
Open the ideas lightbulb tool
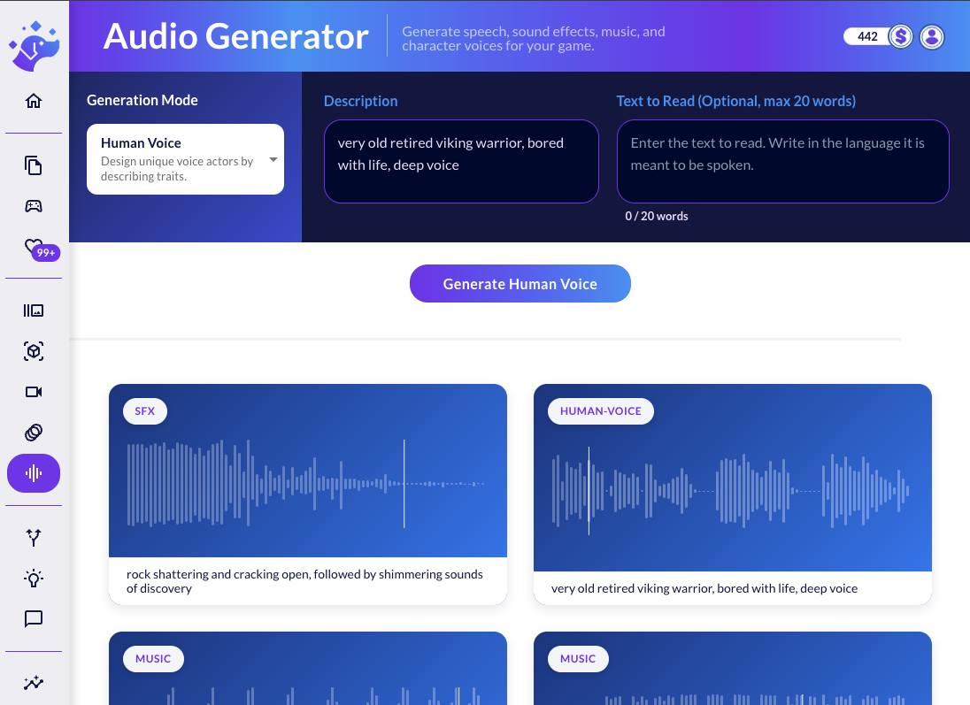tap(33, 578)
